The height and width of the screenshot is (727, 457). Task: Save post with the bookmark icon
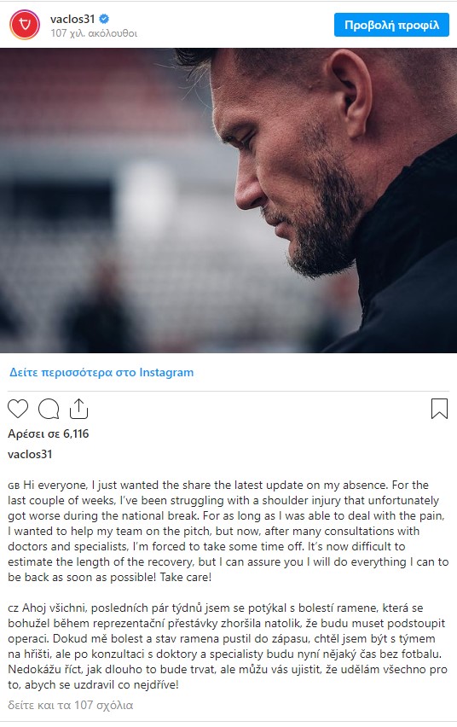(x=439, y=409)
